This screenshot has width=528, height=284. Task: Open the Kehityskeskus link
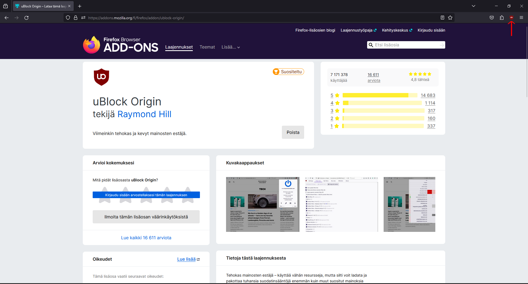(x=397, y=30)
